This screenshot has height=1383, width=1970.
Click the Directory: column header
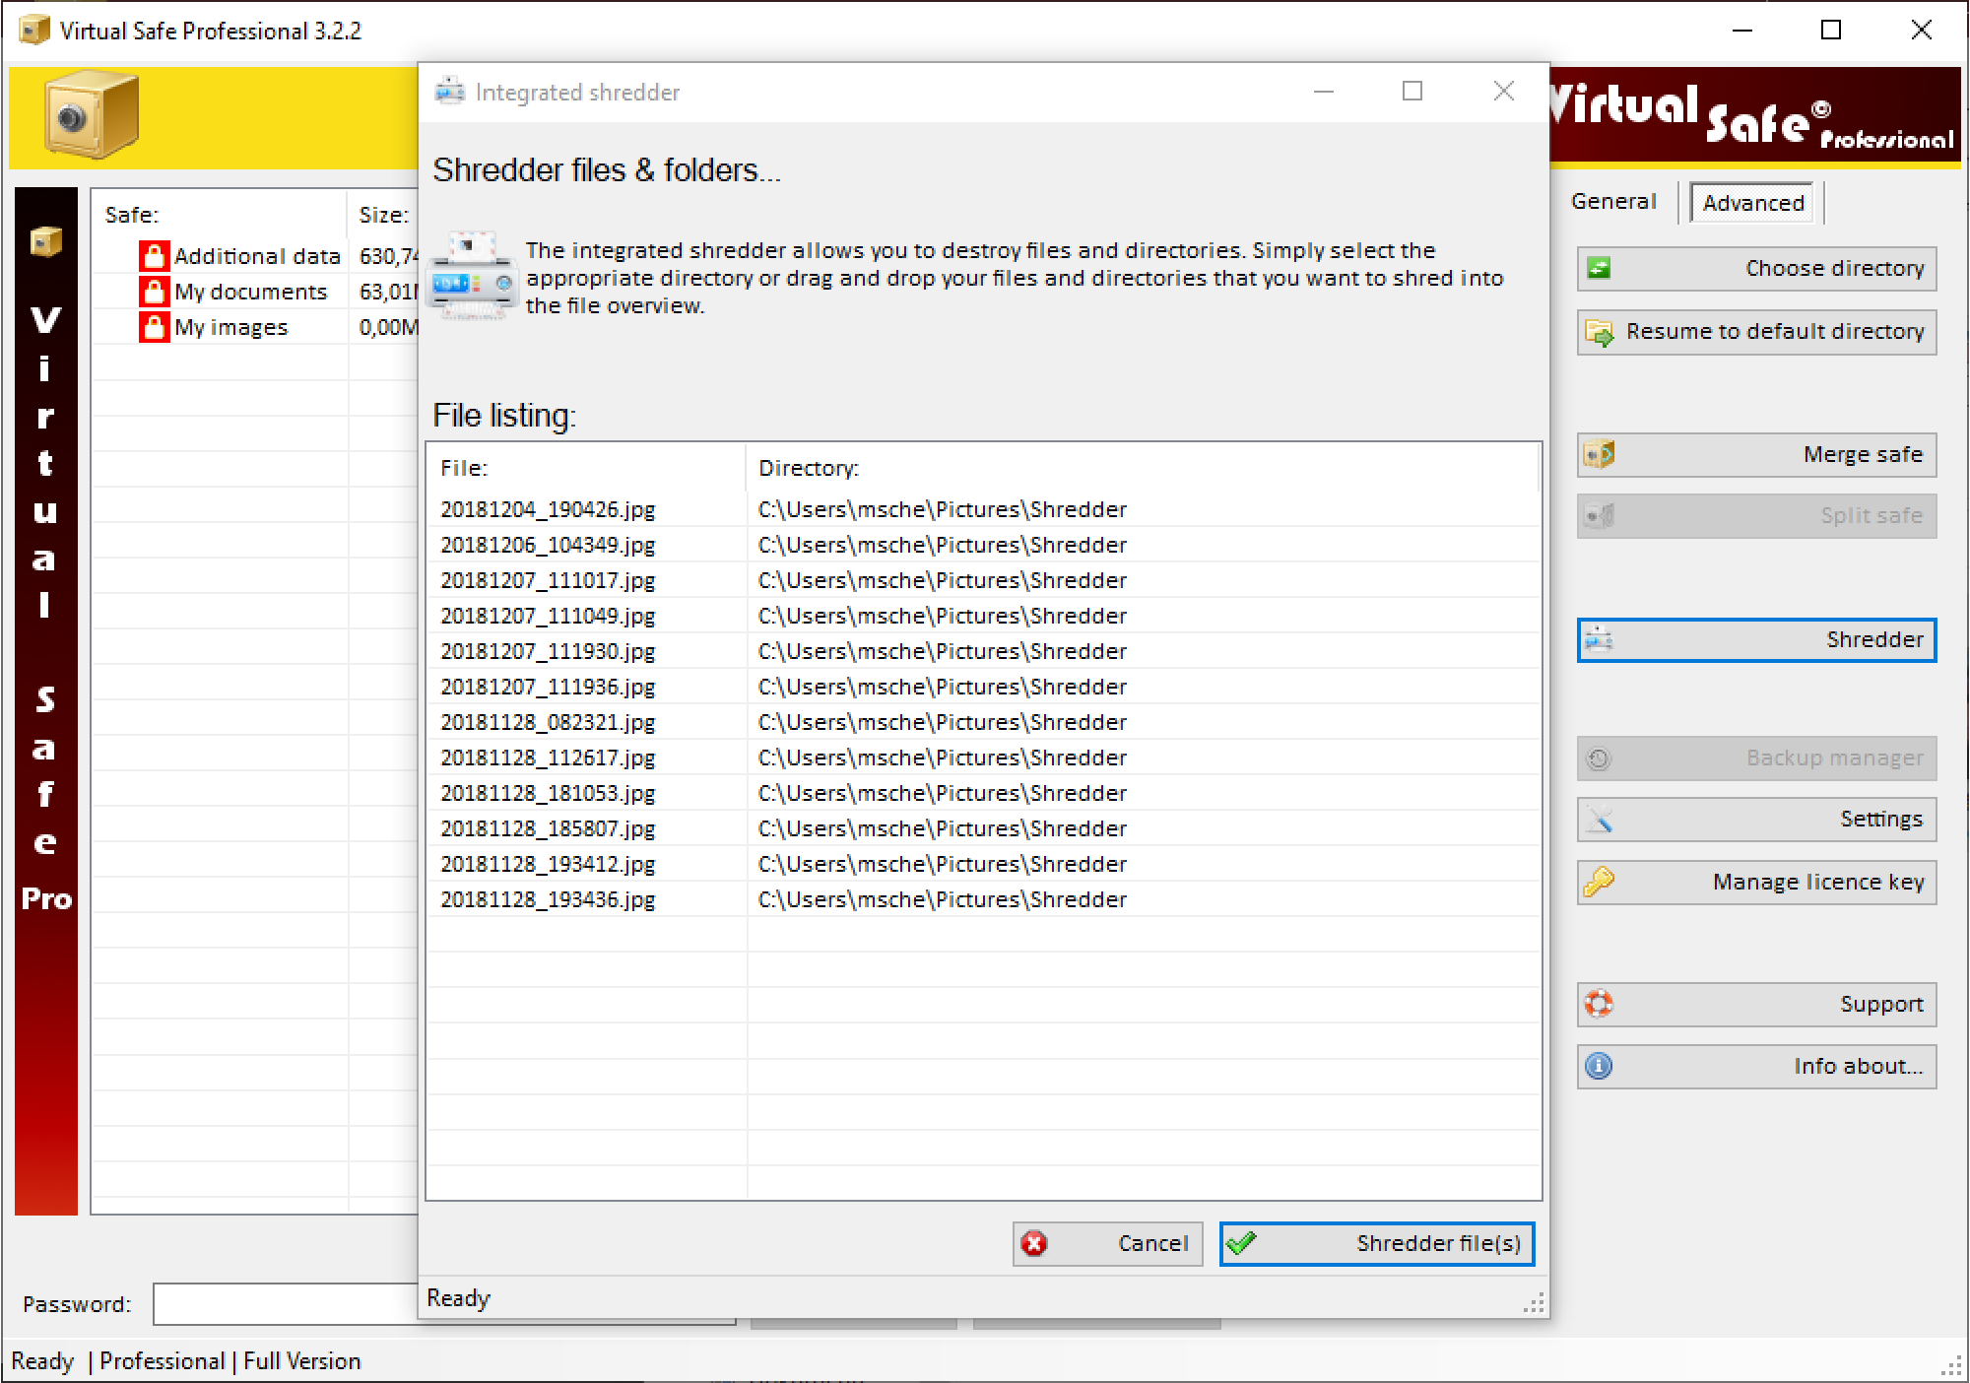pos(1143,468)
